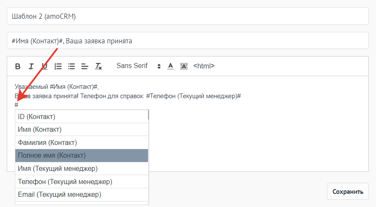Click the "Сохранить" save button
Screen dimensions: 376x207
(x=348, y=191)
